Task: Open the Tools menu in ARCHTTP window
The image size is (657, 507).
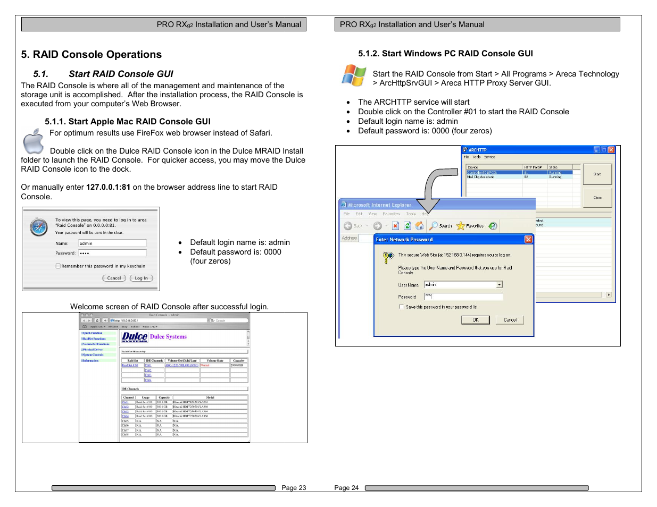Action: tap(477, 157)
